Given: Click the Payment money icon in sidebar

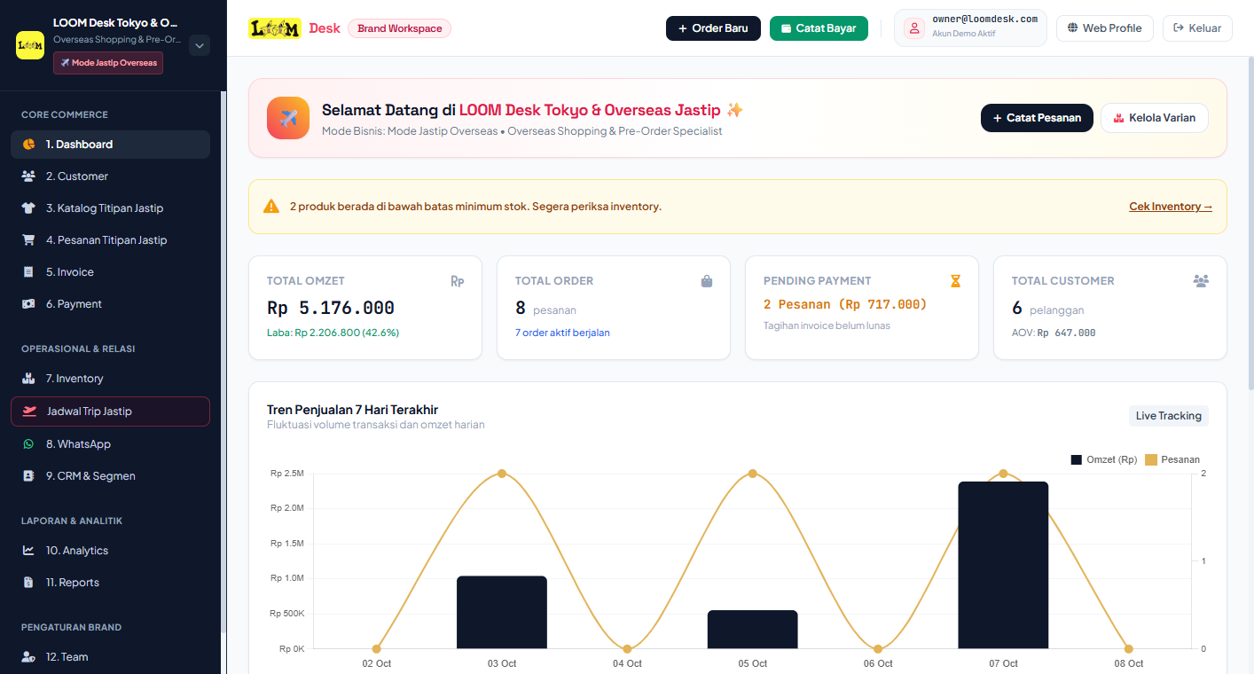Looking at the screenshot, I should tap(28, 304).
